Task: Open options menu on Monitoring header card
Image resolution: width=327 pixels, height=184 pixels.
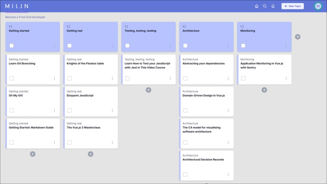Action: pyautogui.click(x=286, y=45)
